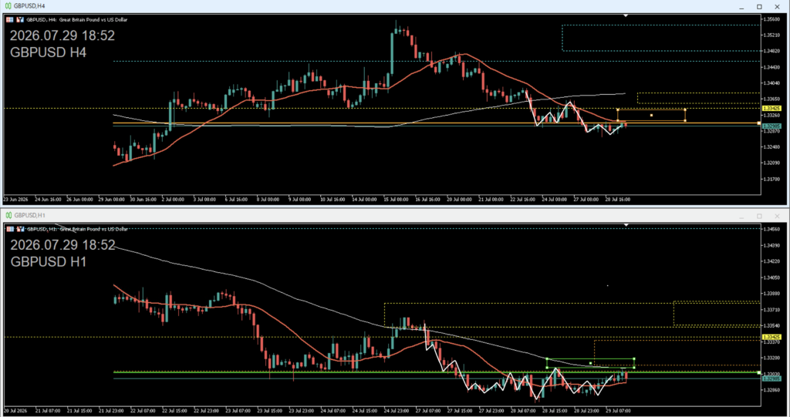Image resolution: width=790 pixels, height=417 pixels.
Task: Select the orange rectangle's top-right handle on the H4 chart
Action: pyautogui.click(x=685, y=109)
